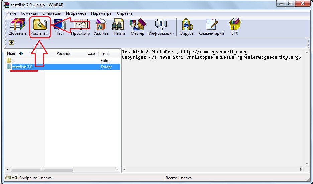Open the Комментарий comment tool
This screenshot has width=313, height=184.
[211, 27]
